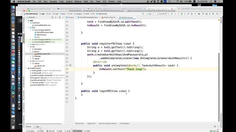Click the Debug panel app session tab
This screenshot has height=132, width=236.
(37, 126)
